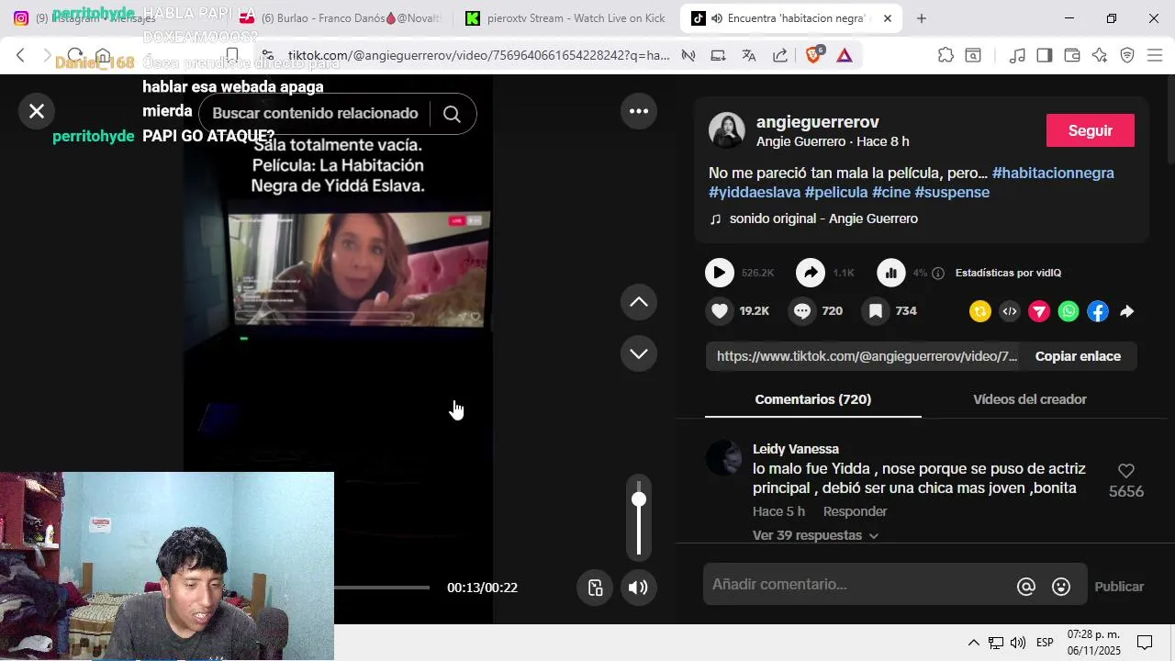This screenshot has height=661, width=1175.
Task: Switch to 'Vídeos del creador' tab
Action: click(1030, 399)
